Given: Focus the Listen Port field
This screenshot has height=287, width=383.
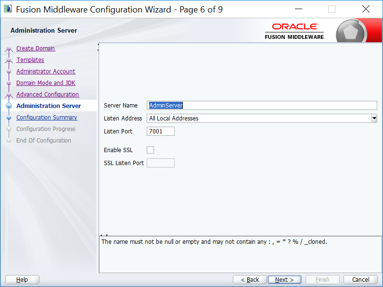Looking at the screenshot, I should click(x=160, y=132).
